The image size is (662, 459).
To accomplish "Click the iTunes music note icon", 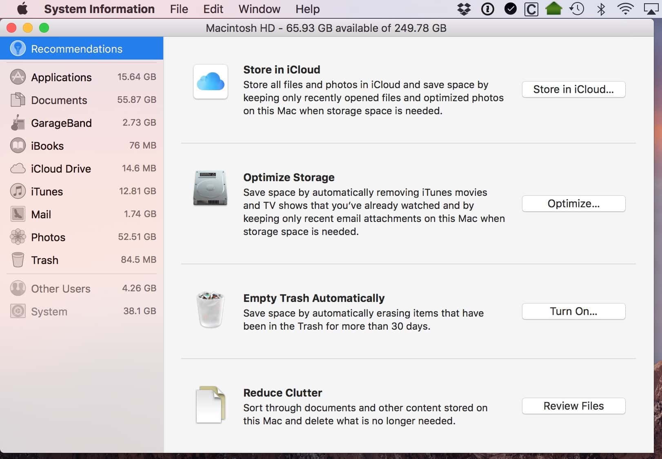I will coord(18,191).
